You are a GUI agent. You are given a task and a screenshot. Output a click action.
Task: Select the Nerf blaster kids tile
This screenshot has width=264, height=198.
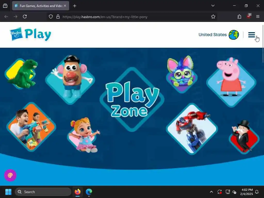[31, 127]
